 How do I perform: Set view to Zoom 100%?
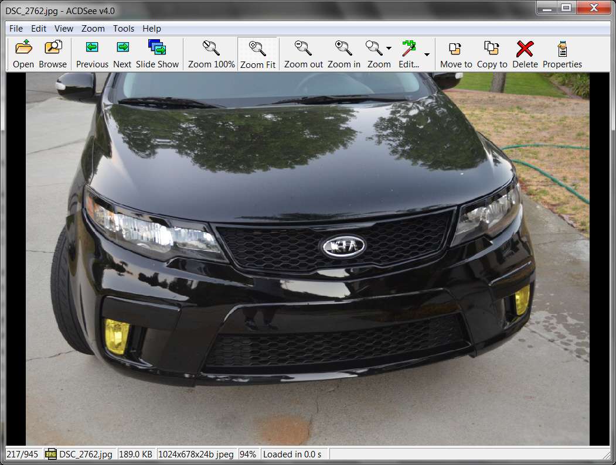pos(212,54)
